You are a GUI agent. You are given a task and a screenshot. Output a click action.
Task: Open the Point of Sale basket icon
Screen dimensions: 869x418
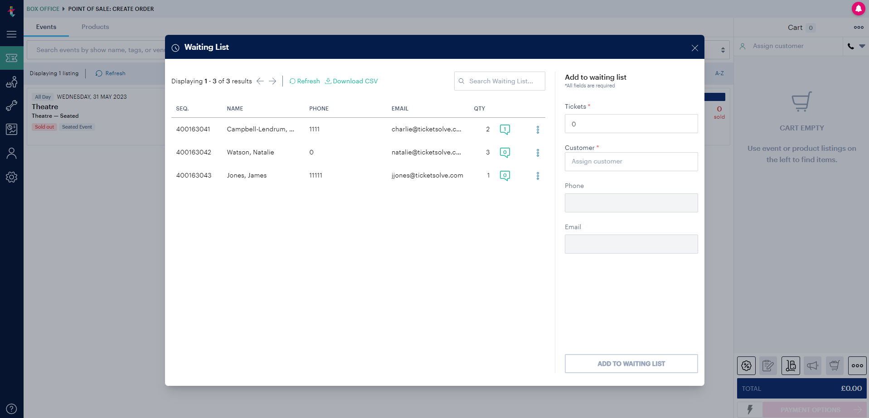[x=12, y=82]
